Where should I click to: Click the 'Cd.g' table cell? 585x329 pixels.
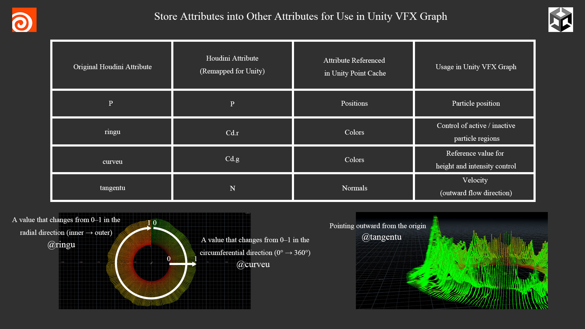232,159
